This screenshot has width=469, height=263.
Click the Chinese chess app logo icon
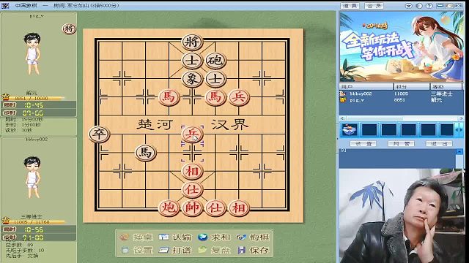click(x=5, y=5)
